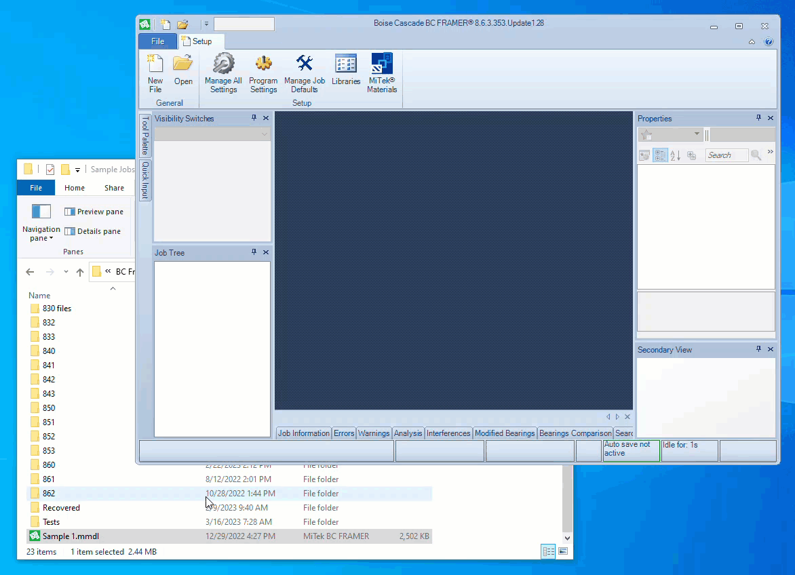Viewport: 795px width, 575px height.
Task: Switch to the Analysis tab
Action: pos(408,433)
